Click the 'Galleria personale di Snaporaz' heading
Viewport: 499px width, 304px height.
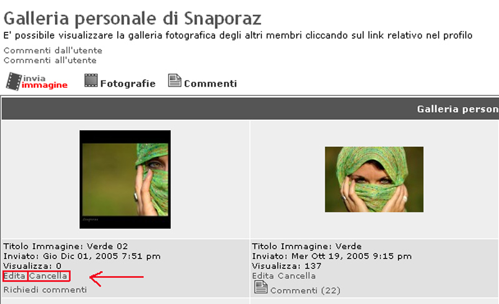click(x=132, y=19)
